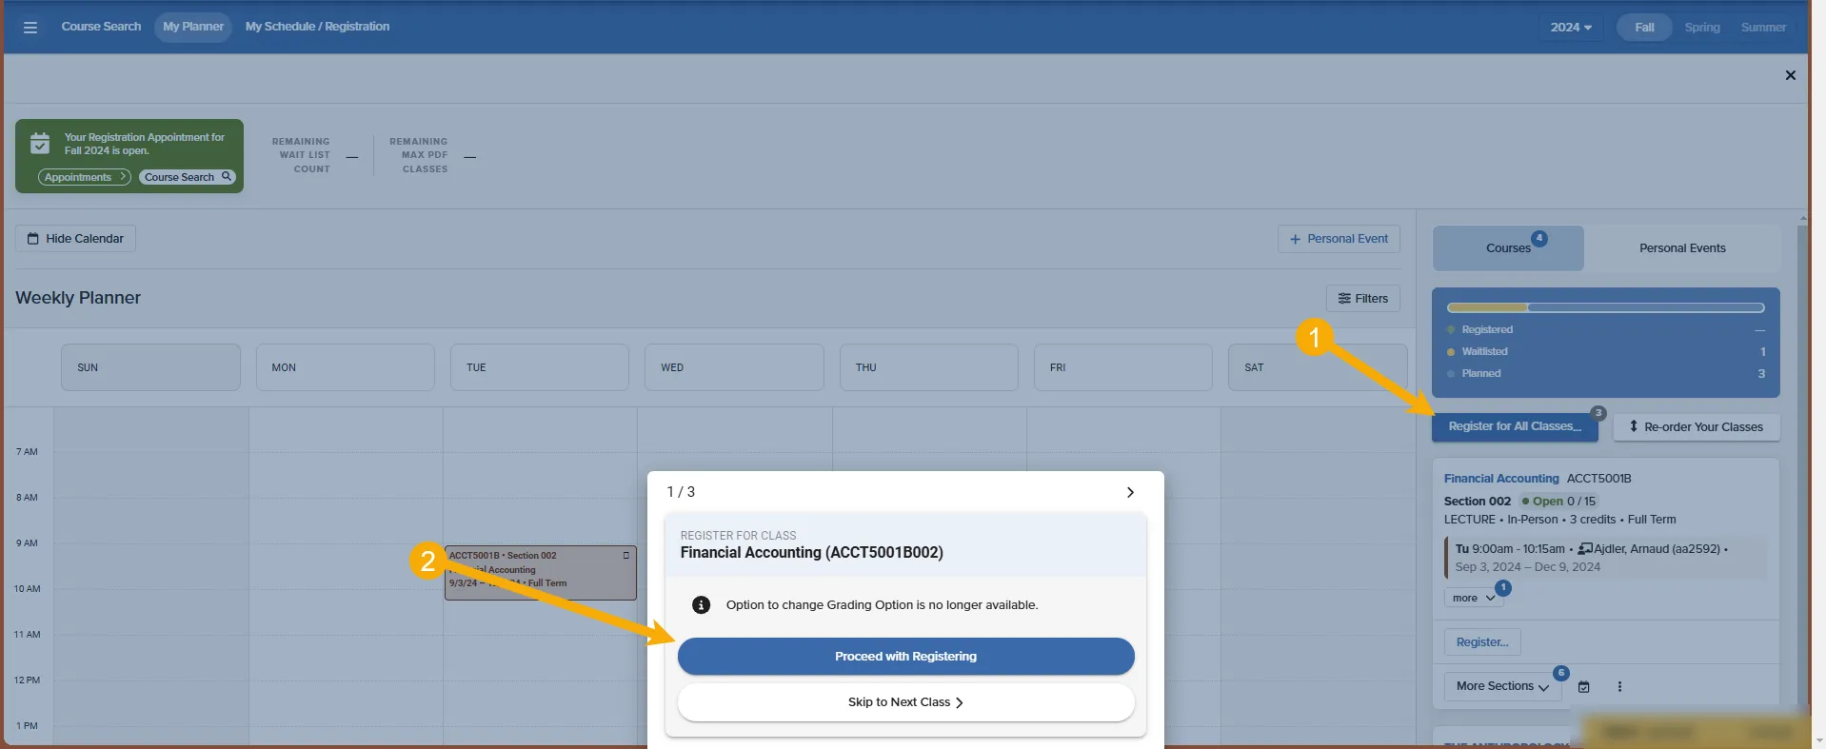Click the '1 / 3' step counter
1826x749 pixels.
click(681, 492)
